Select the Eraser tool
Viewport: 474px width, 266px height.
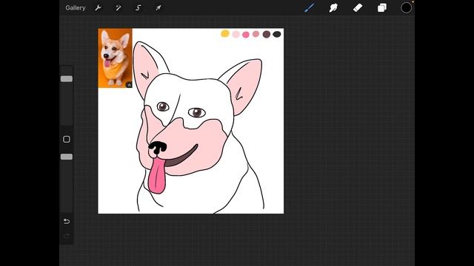point(358,8)
